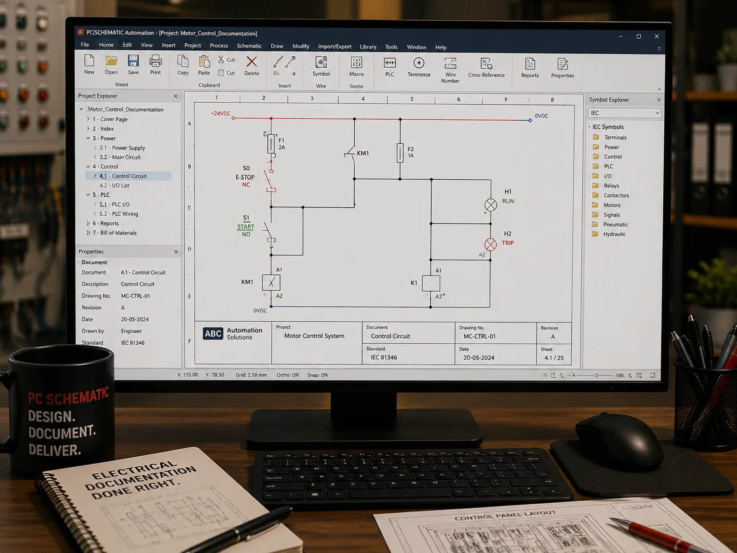Select 3.1 - Power Supply page

pos(122,148)
